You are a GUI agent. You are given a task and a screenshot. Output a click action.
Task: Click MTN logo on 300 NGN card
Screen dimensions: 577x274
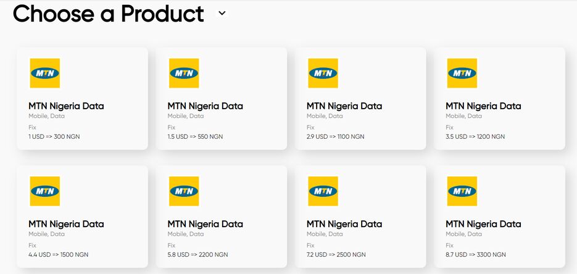pyautogui.click(x=45, y=73)
